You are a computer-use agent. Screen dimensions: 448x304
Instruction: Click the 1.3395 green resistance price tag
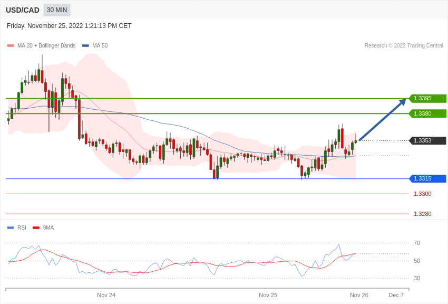pyautogui.click(x=427, y=98)
